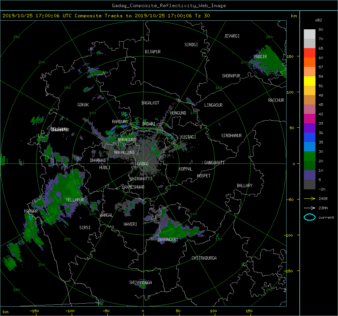
Task: Click the SIRSI city label
Action: 85,228
